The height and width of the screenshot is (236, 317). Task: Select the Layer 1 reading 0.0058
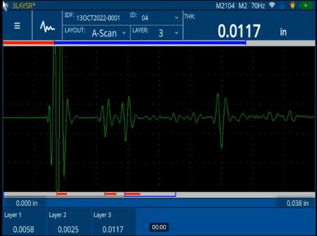pyautogui.click(x=24, y=229)
